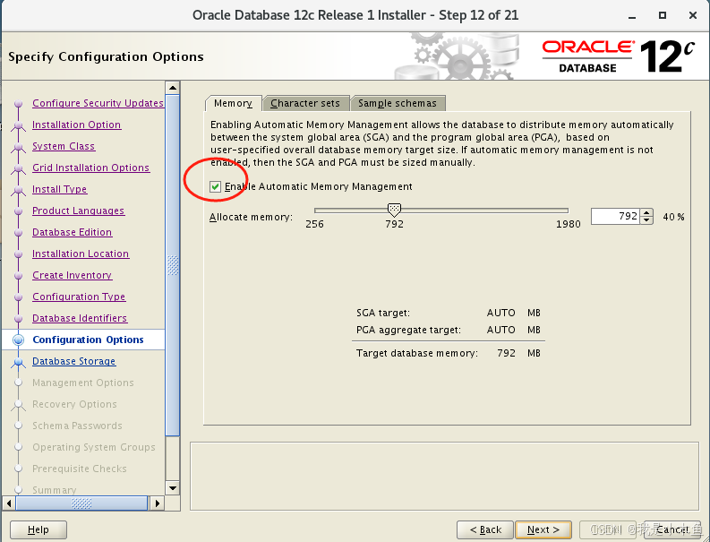
Task: Go to Grid Installation Options step
Action: pyautogui.click(x=91, y=168)
